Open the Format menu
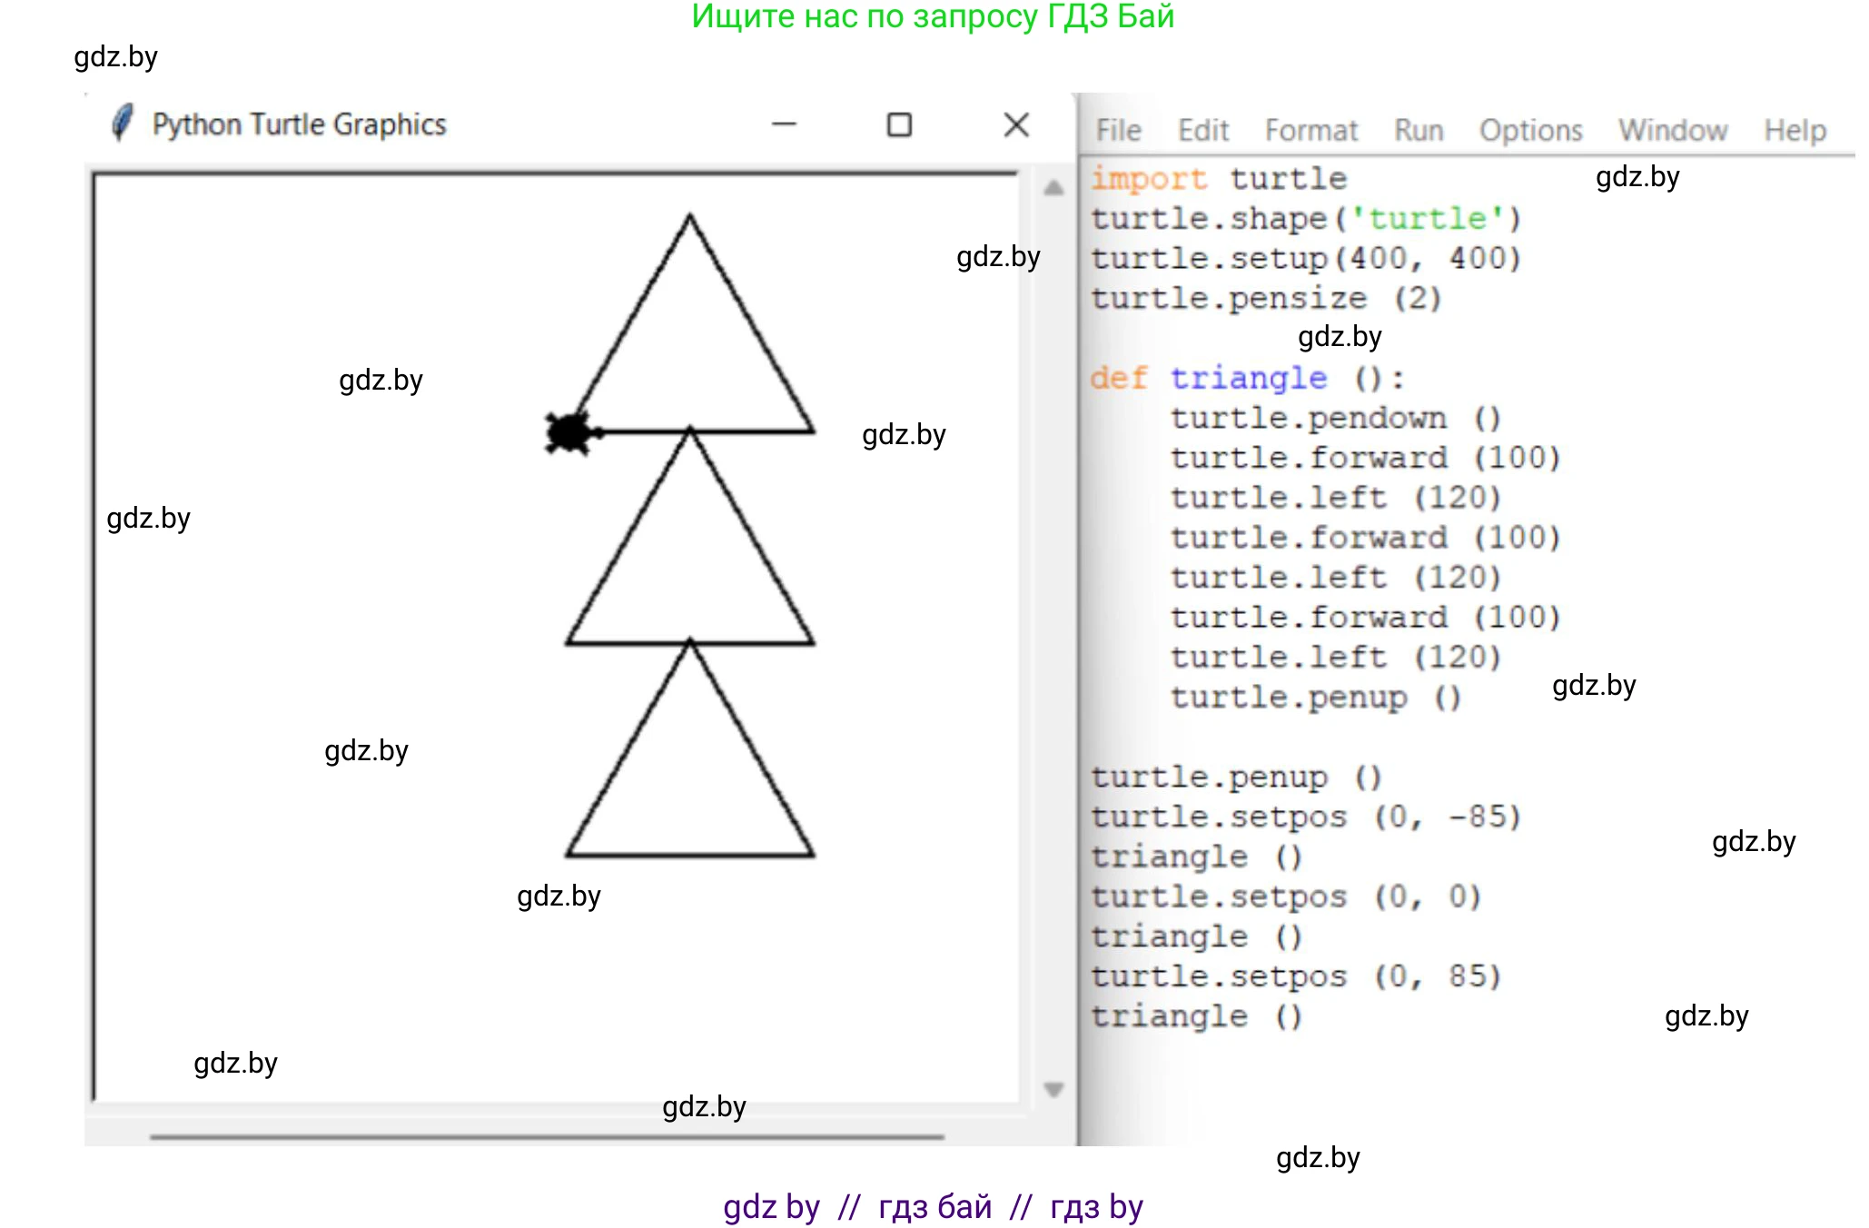The width and height of the screenshot is (1869, 1228). (1311, 131)
